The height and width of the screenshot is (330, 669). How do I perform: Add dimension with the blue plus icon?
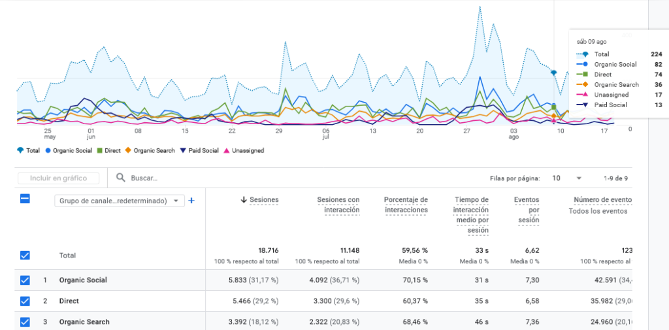[191, 201]
